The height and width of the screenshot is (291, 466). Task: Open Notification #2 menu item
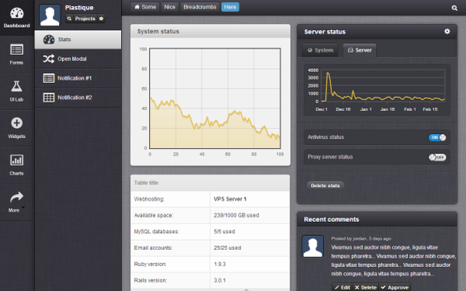coord(78,98)
